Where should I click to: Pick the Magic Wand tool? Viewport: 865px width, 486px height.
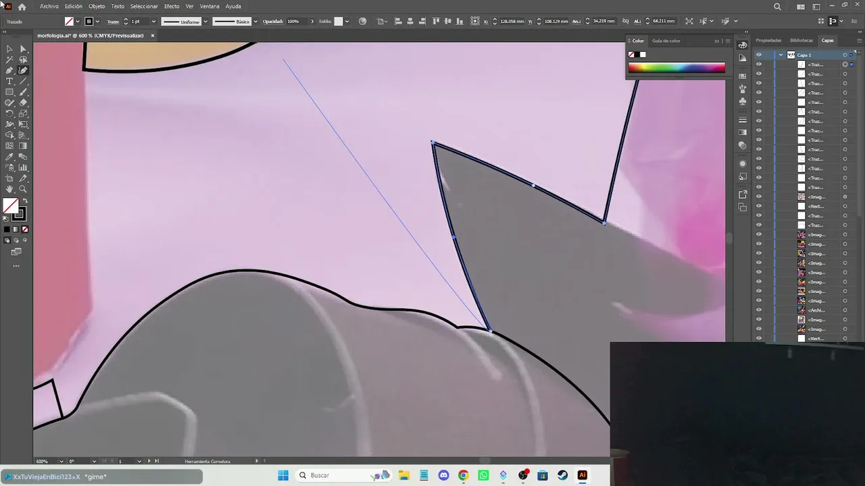[9, 59]
